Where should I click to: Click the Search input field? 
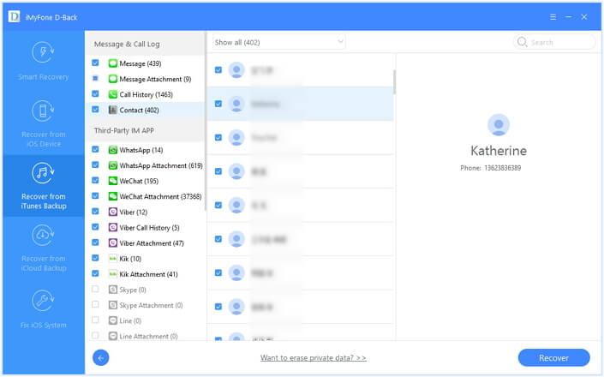coord(554,42)
